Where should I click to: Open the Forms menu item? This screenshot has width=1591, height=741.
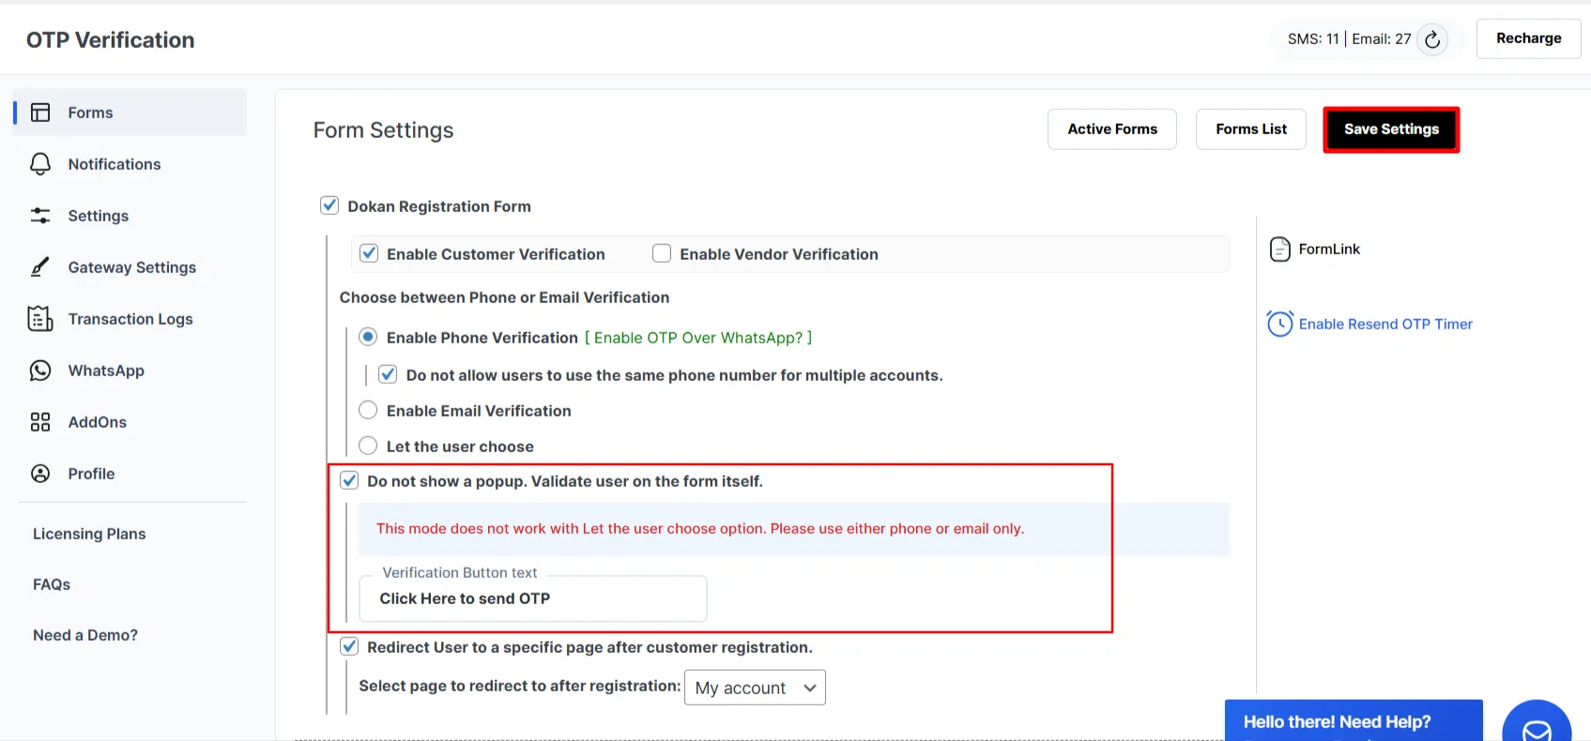[130, 113]
